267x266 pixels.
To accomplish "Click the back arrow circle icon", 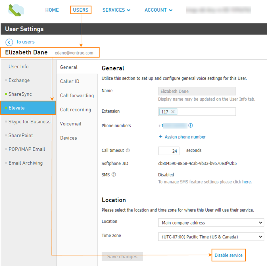I will [9, 42].
